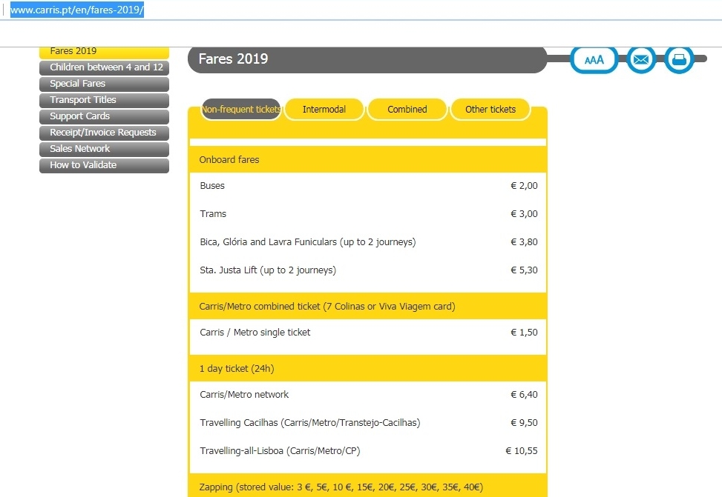Image resolution: width=722 pixels, height=497 pixels.
Task: Click the Sta. Justa Lift row label
Action: click(x=268, y=270)
